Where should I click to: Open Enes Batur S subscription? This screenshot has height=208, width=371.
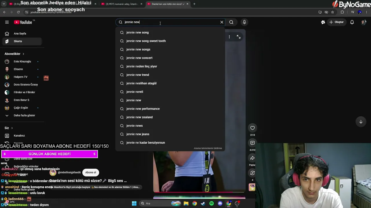pyautogui.click(x=23, y=100)
